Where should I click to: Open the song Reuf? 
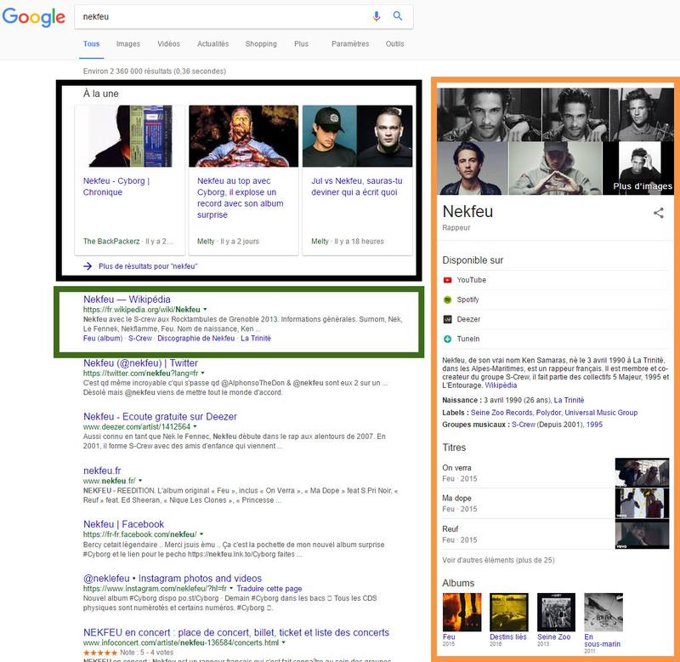[450, 528]
